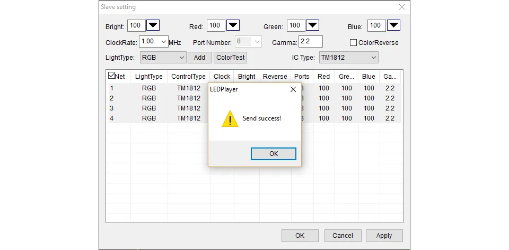Select net row 4 in the table
Image resolution: width=509 pixels, height=250 pixels.
click(x=254, y=118)
